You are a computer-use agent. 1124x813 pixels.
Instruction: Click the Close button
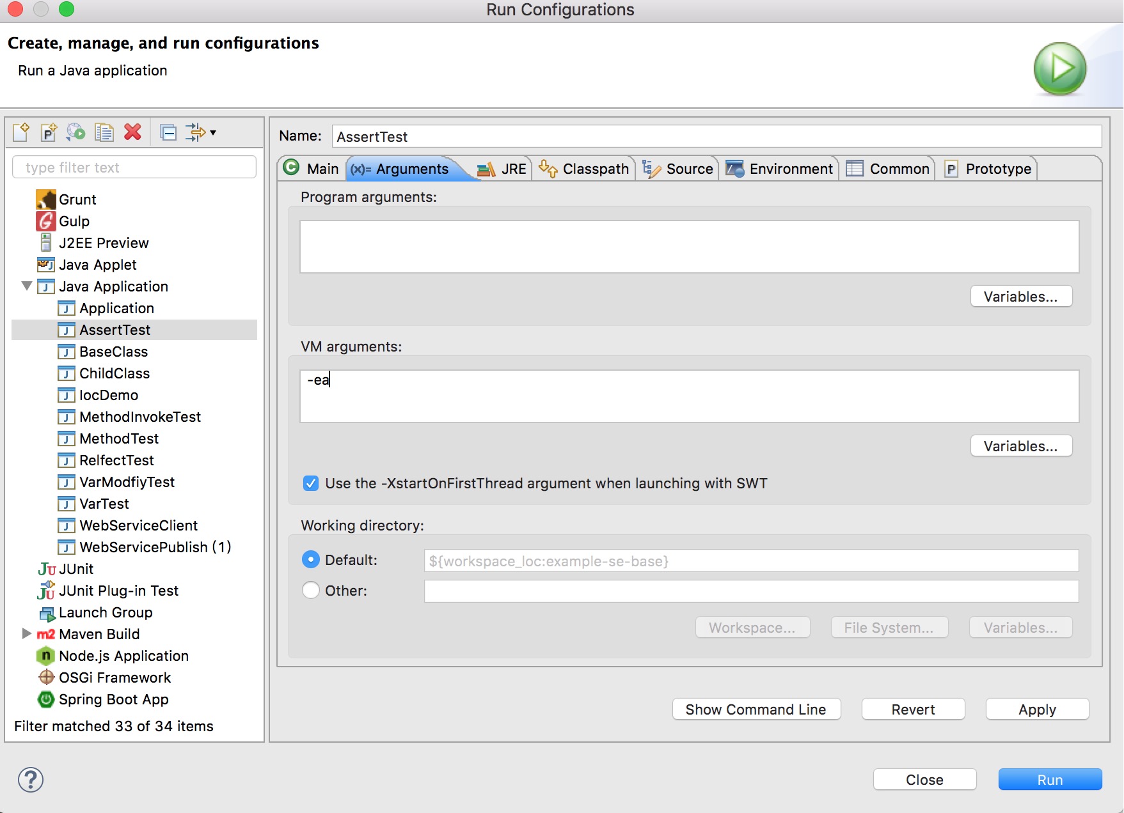point(924,780)
